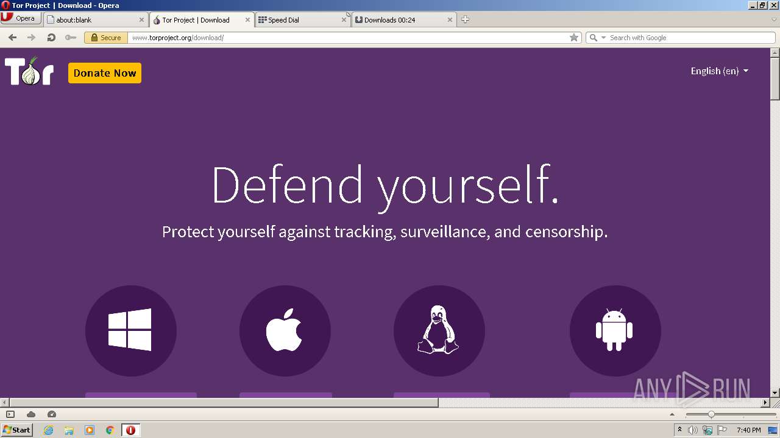The width and height of the screenshot is (780, 438).
Task: Click the Donate Now button
Action: pos(105,73)
